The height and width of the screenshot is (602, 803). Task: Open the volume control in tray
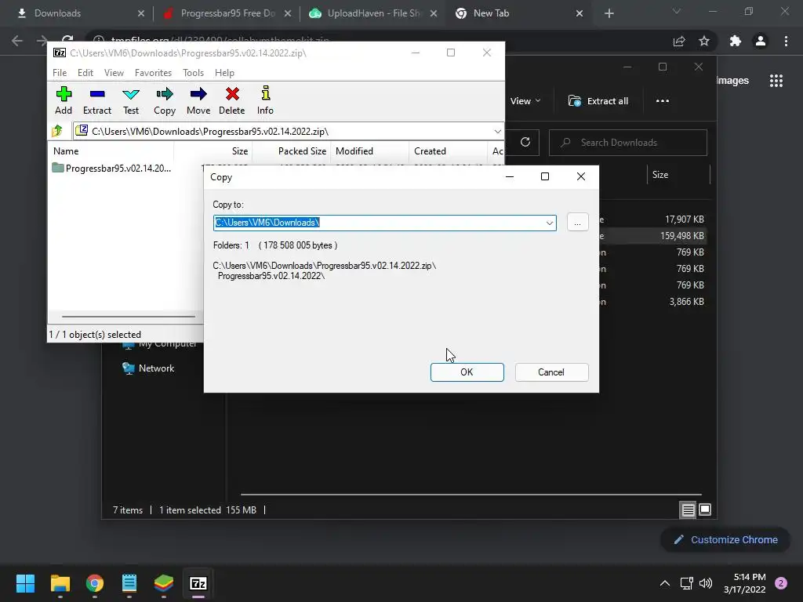click(706, 583)
